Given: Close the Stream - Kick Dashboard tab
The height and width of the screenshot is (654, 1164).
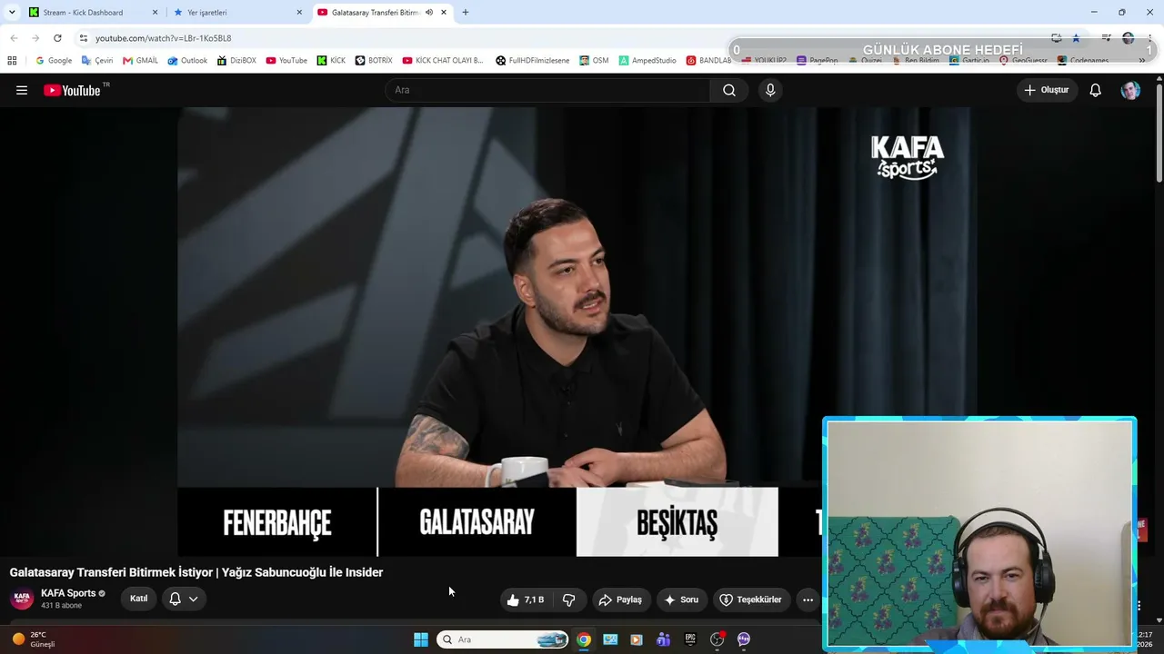Looking at the screenshot, I should [x=155, y=13].
